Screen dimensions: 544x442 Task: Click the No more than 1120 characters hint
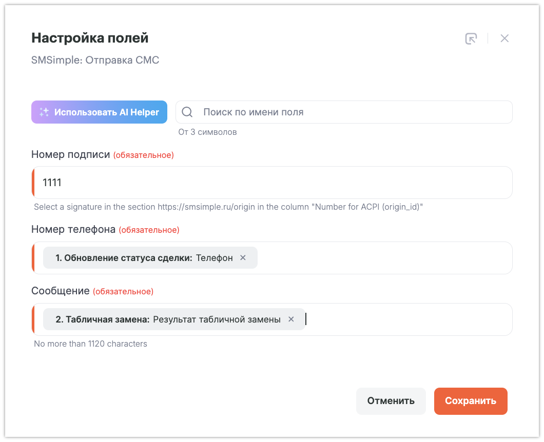tap(90, 344)
